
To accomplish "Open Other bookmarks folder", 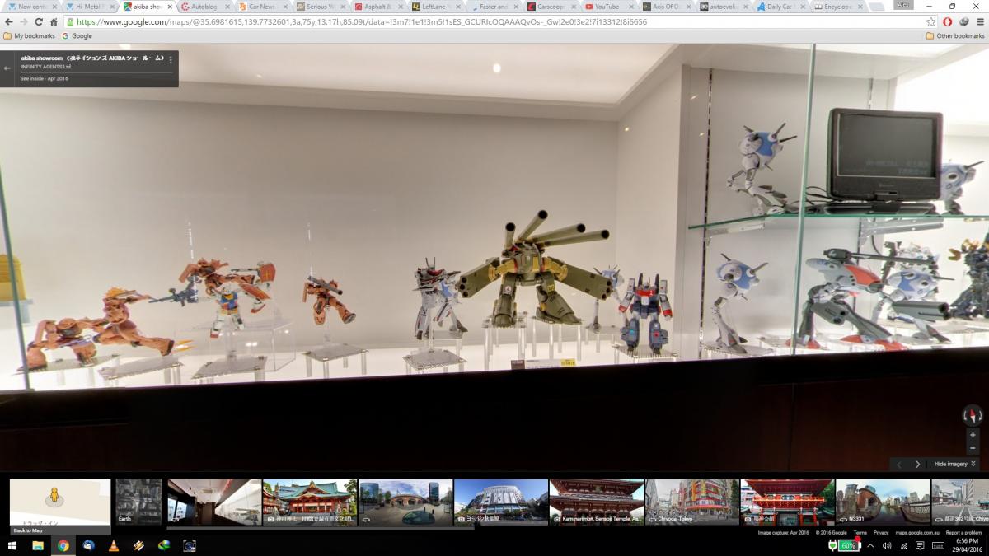I will [955, 36].
